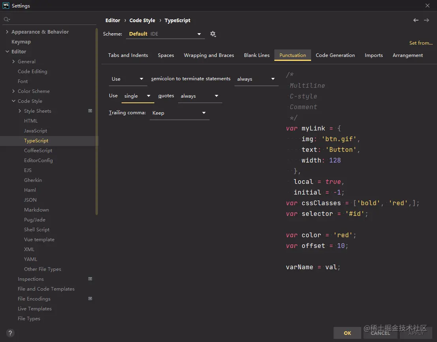Image resolution: width=437 pixels, height=342 pixels.
Task: Confirm with the OK button
Action: [x=347, y=333]
